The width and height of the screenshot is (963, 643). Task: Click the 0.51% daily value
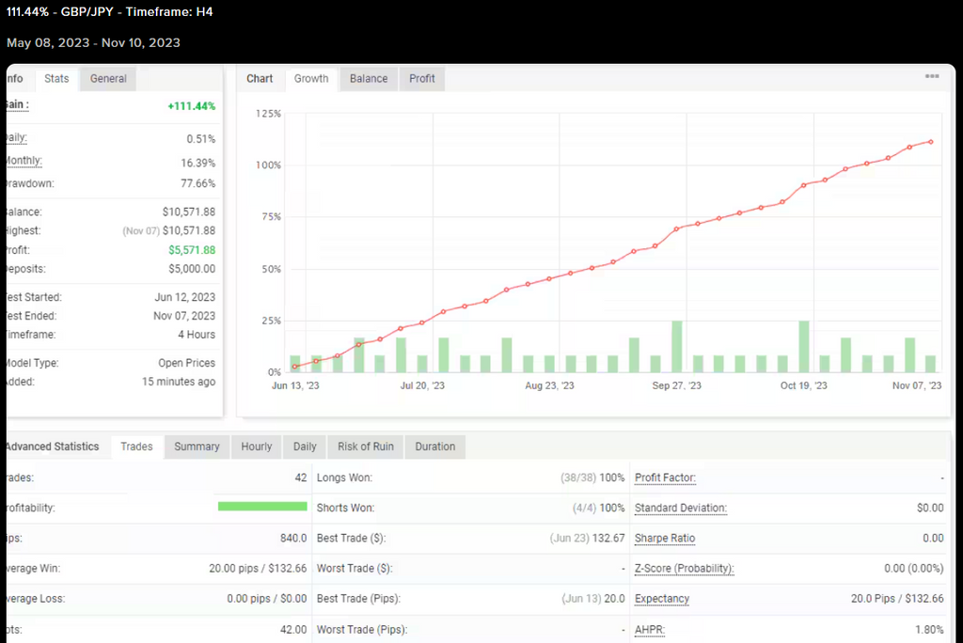201,139
